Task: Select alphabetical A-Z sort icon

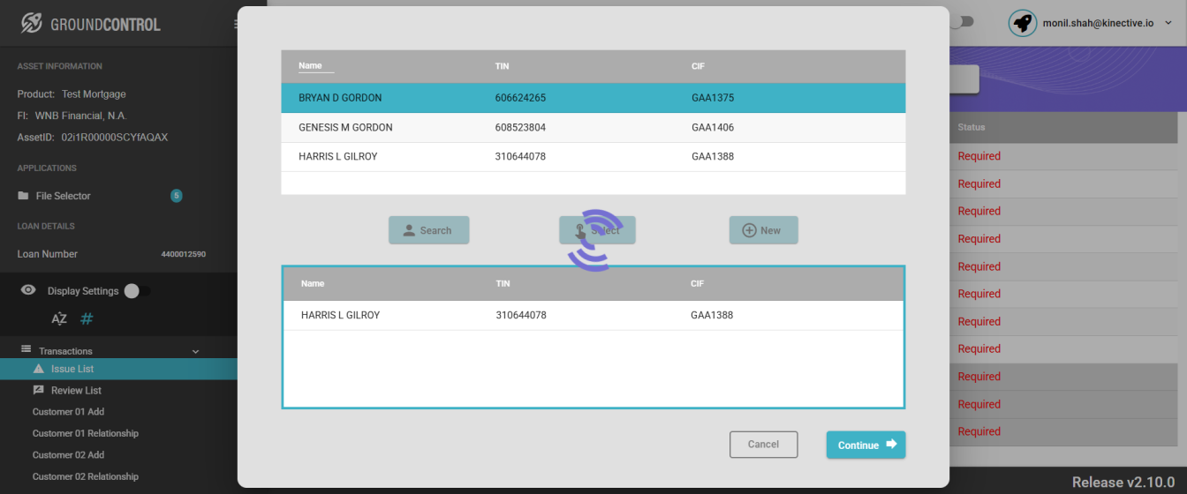Action: click(59, 319)
